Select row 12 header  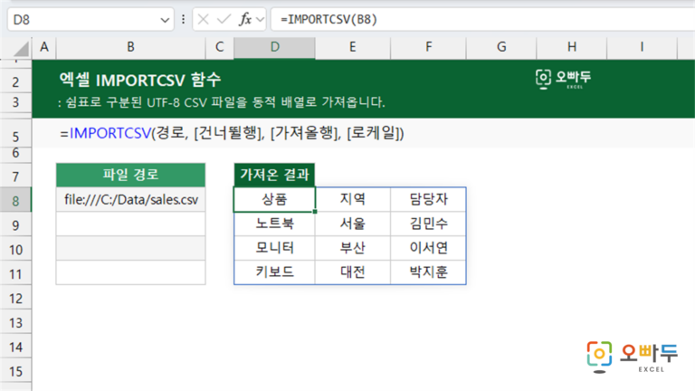[16, 299]
